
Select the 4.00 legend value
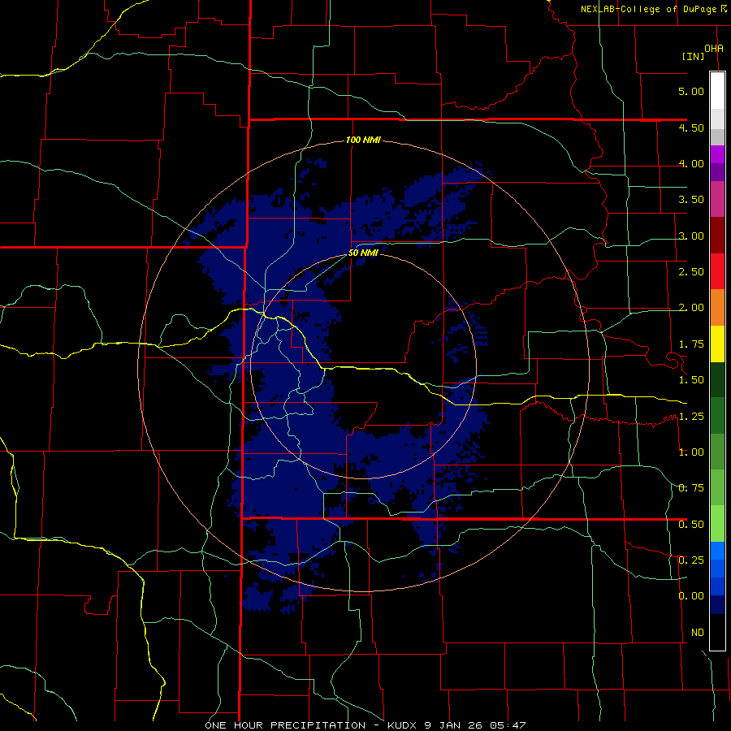pos(691,163)
